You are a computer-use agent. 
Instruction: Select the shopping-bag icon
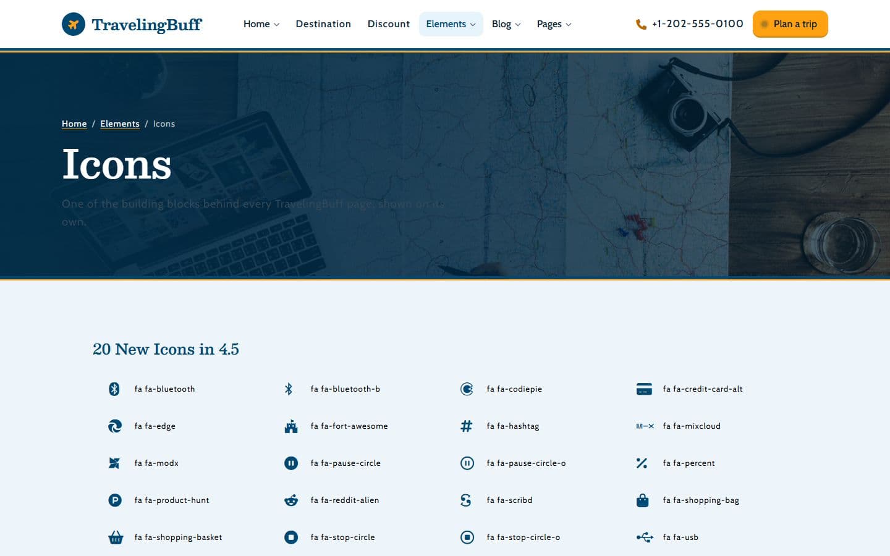(x=643, y=500)
